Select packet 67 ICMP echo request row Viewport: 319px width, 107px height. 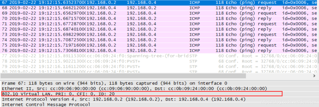coord(158,3)
